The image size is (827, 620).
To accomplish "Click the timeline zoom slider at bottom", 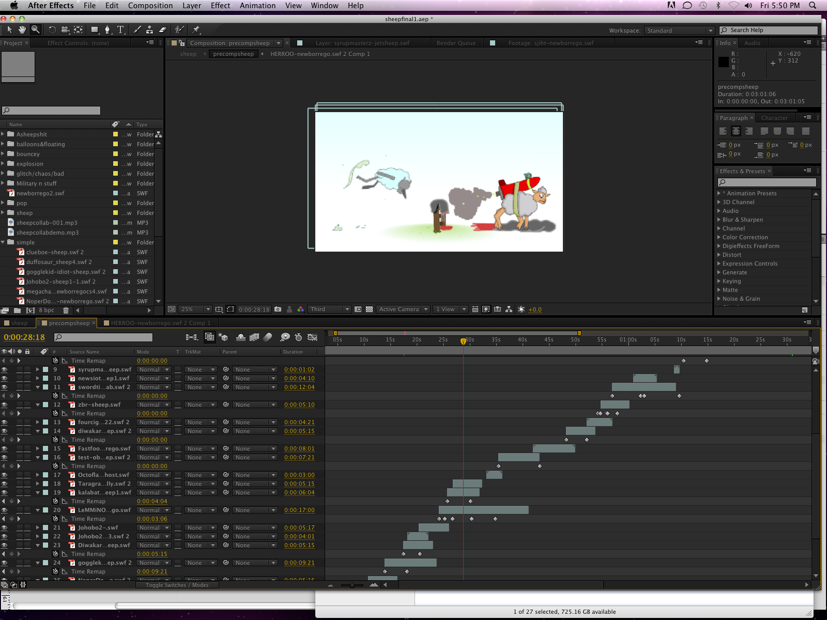I will pyautogui.click(x=352, y=585).
